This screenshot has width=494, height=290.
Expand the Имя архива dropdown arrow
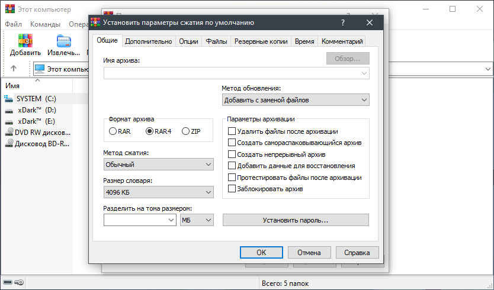point(364,73)
